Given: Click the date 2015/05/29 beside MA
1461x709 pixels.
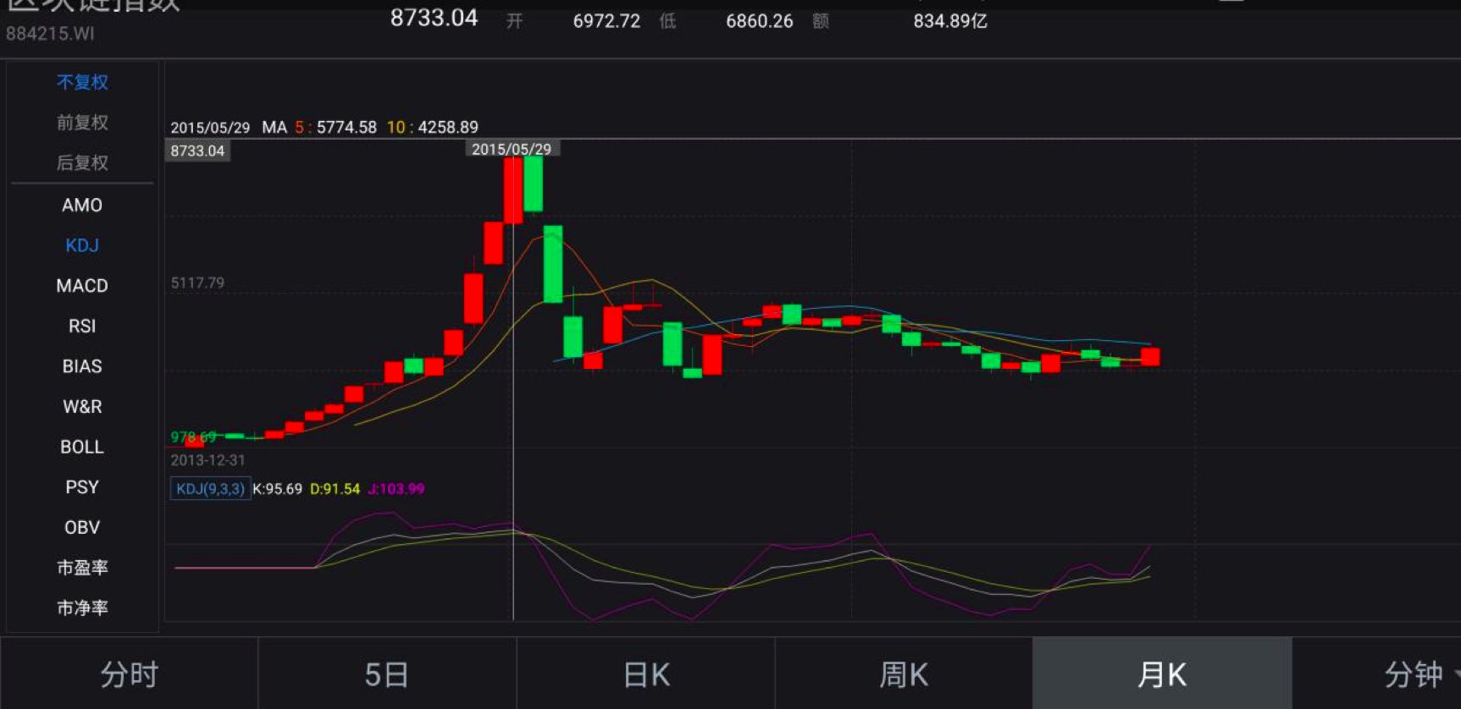Looking at the screenshot, I should [x=210, y=128].
